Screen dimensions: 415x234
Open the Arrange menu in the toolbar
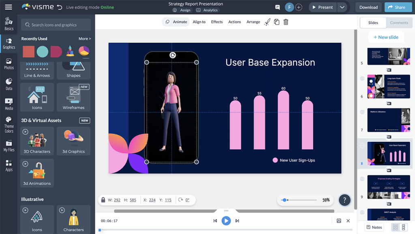253,22
